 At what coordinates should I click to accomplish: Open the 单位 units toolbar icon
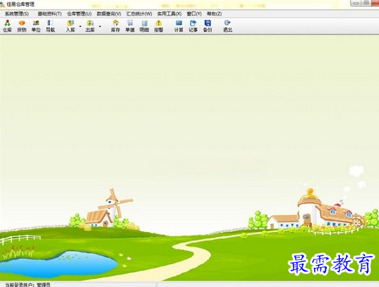pos(36,26)
